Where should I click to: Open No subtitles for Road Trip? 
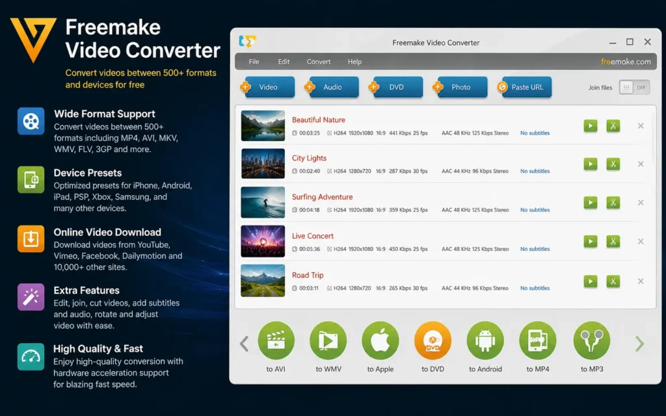pyautogui.click(x=535, y=288)
